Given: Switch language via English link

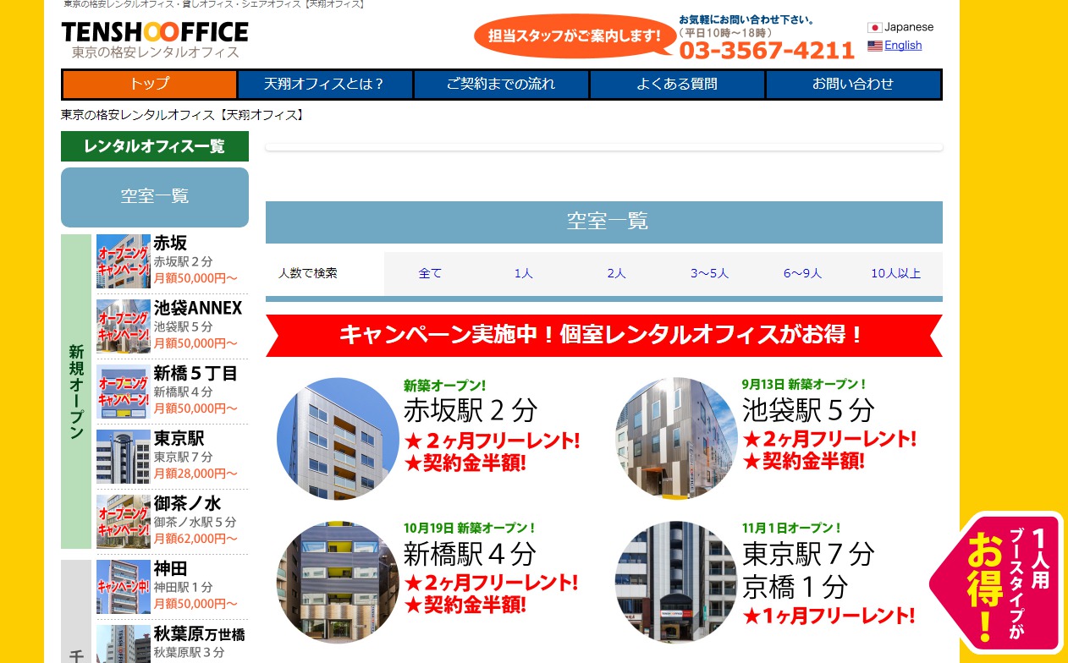Looking at the screenshot, I should 902,46.
